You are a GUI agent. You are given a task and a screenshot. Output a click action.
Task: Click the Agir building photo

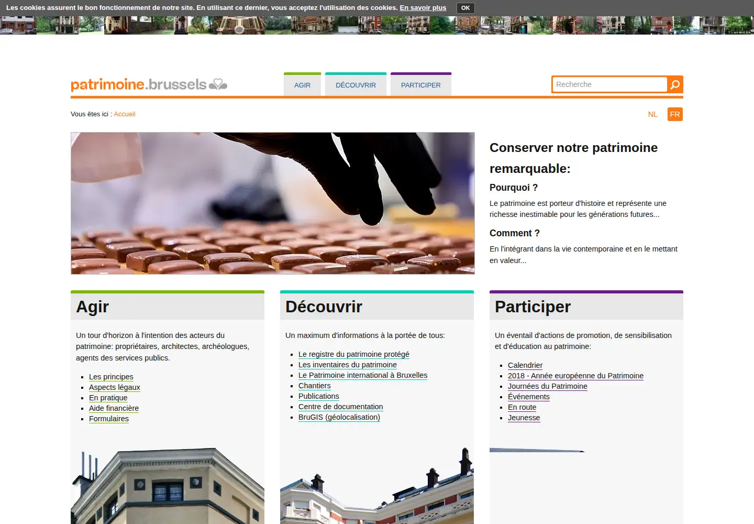pyautogui.click(x=168, y=486)
